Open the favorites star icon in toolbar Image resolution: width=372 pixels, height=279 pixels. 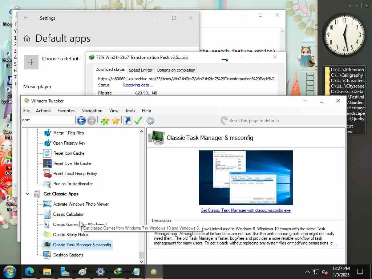tap(116, 121)
